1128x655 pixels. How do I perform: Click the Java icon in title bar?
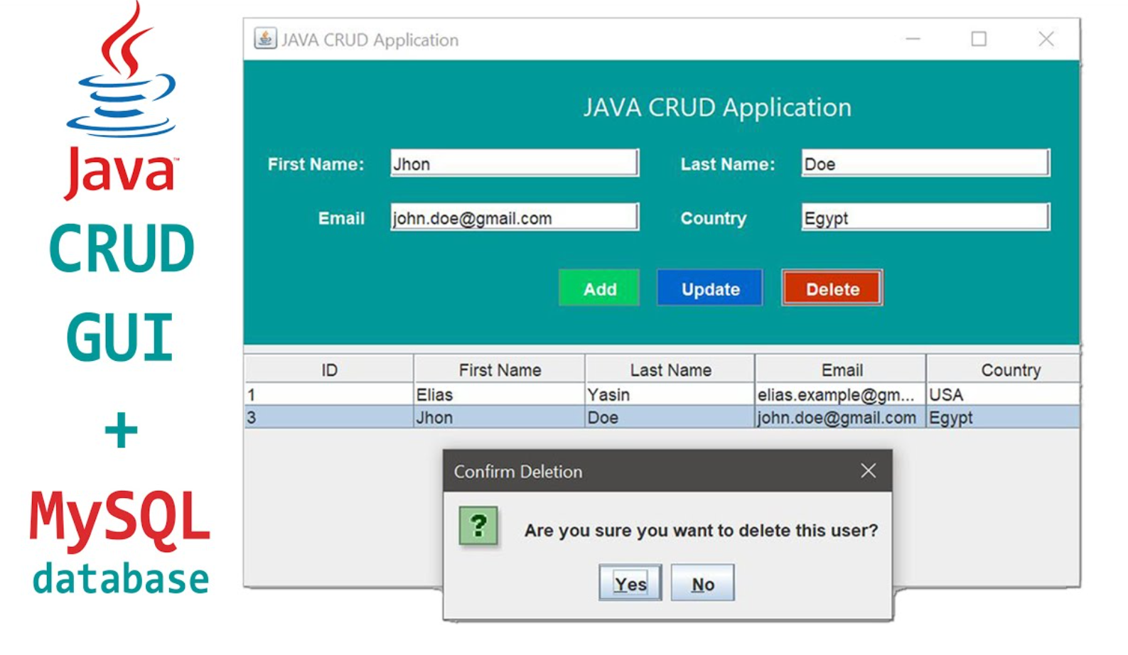[265, 38]
